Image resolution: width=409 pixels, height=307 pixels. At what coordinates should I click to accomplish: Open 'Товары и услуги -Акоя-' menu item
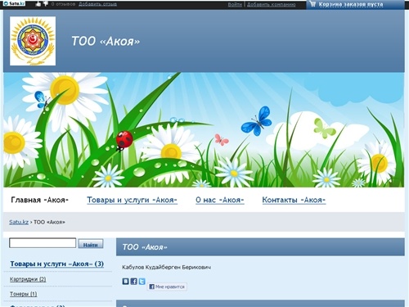click(132, 200)
